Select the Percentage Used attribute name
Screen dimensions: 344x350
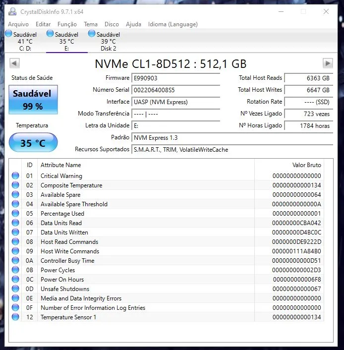click(62, 213)
